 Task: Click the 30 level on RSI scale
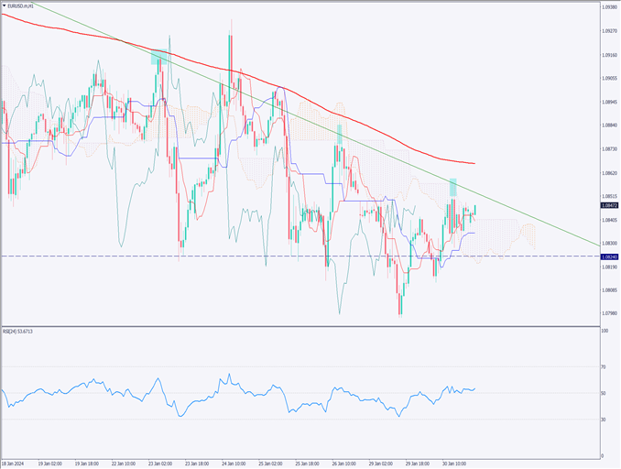point(604,419)
